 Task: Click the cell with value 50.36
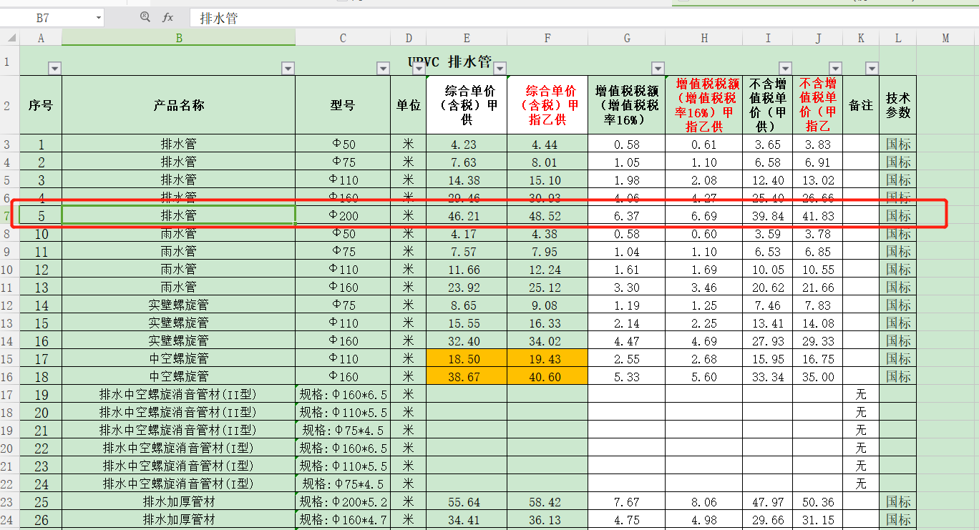pyautogui.click(x=818, y=502)
